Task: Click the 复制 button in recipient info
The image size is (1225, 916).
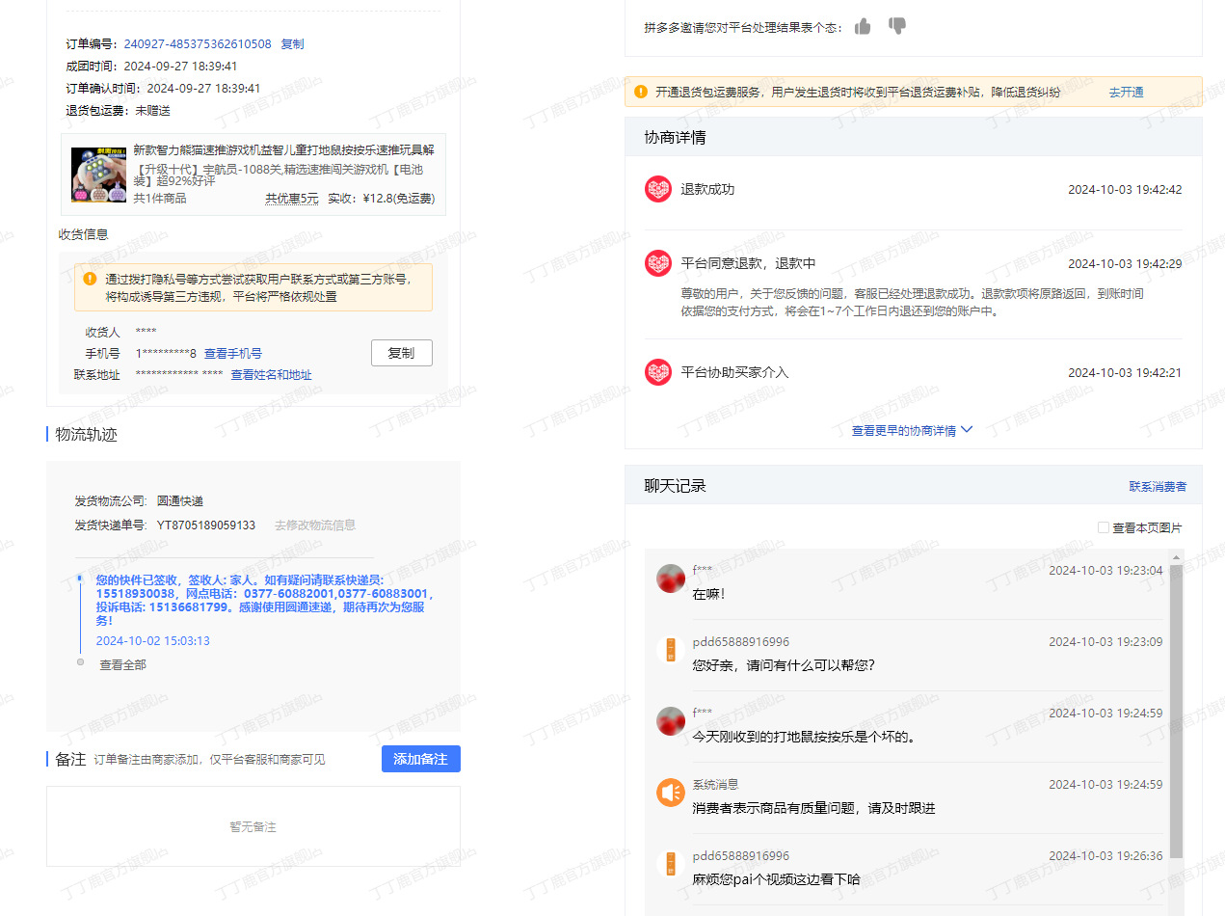Action: [402, 353]
